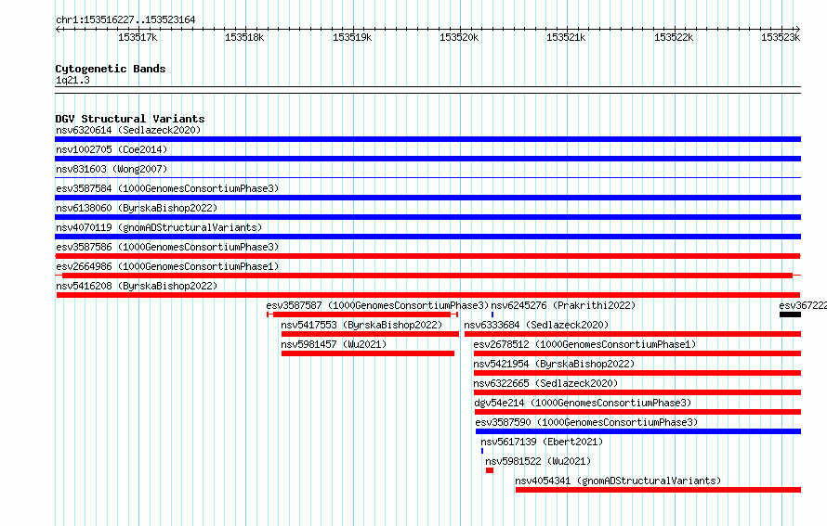The image size is (827, 526).
Task: Click the nsv5421954 (ByrskaBishop2022) label
Action: (x=554, y=364)
